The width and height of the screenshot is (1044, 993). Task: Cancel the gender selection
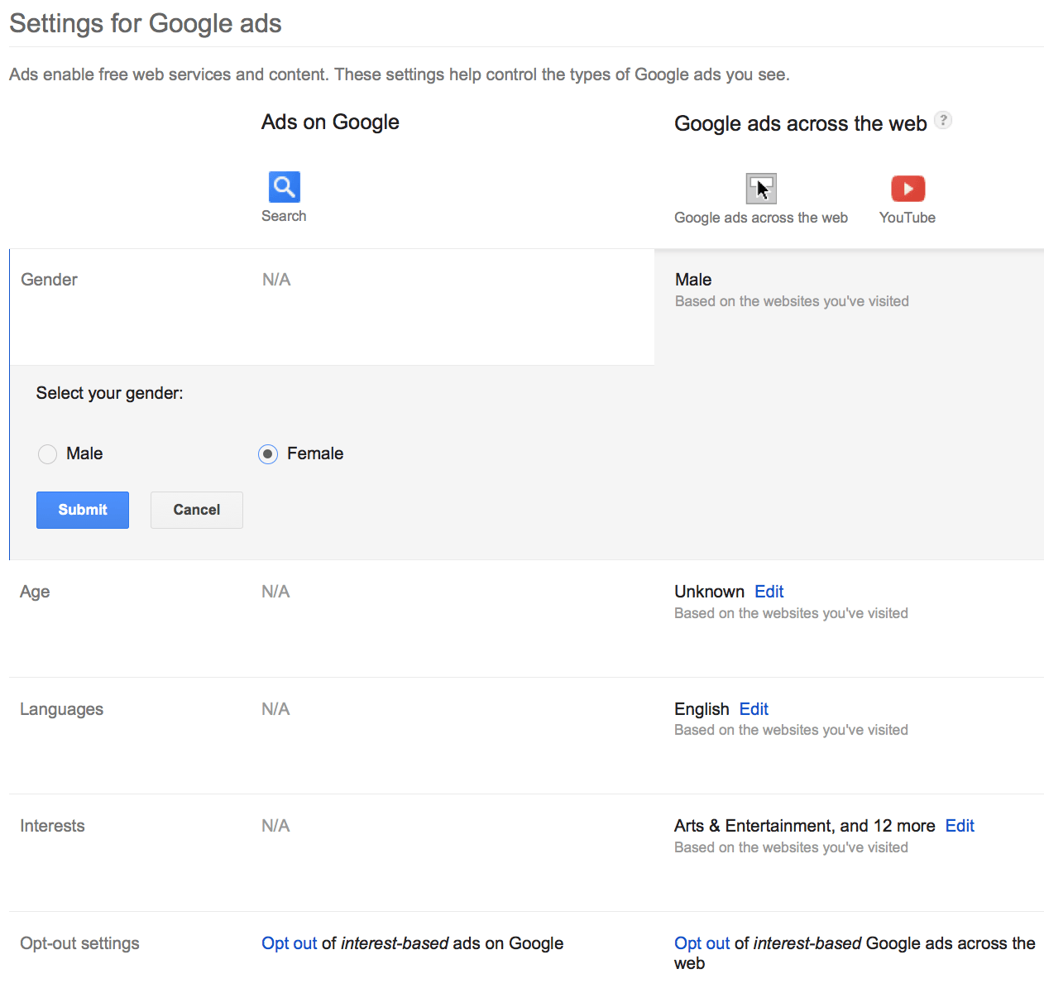[x=197, y=510]
